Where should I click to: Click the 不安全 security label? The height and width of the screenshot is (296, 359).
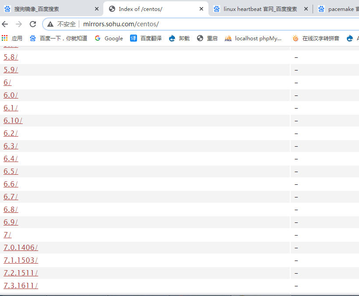tap(67, 24)
